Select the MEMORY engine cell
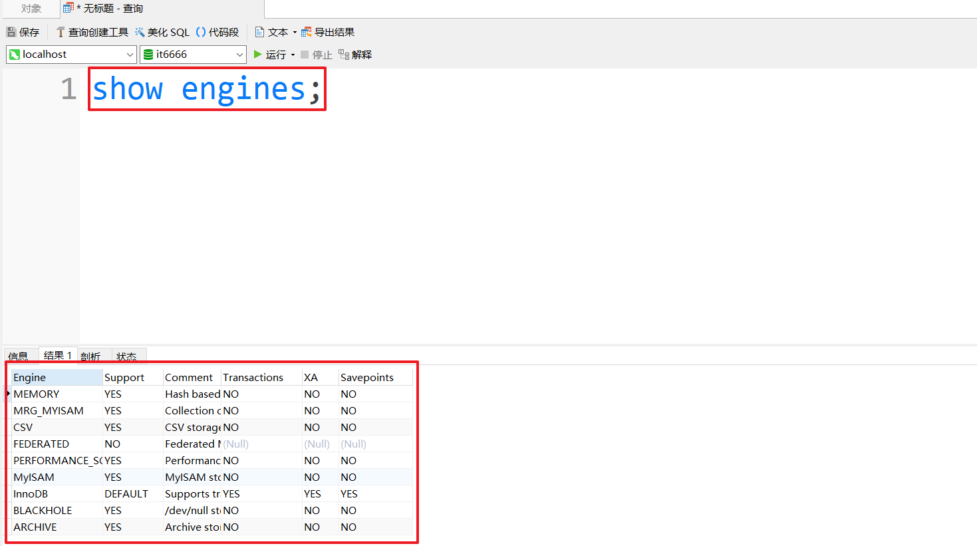The width and height of the screenshot is (977, 546). click(x=57, y=394)
